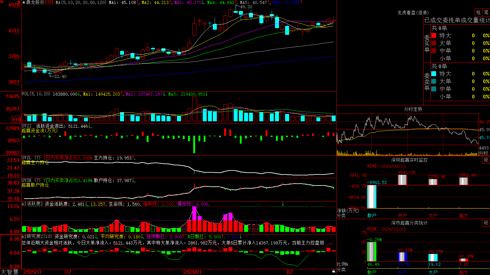490x275 pixels.
Task: Open 设 settings for 深圳超赢实时监控
Action: pos(486,160)
